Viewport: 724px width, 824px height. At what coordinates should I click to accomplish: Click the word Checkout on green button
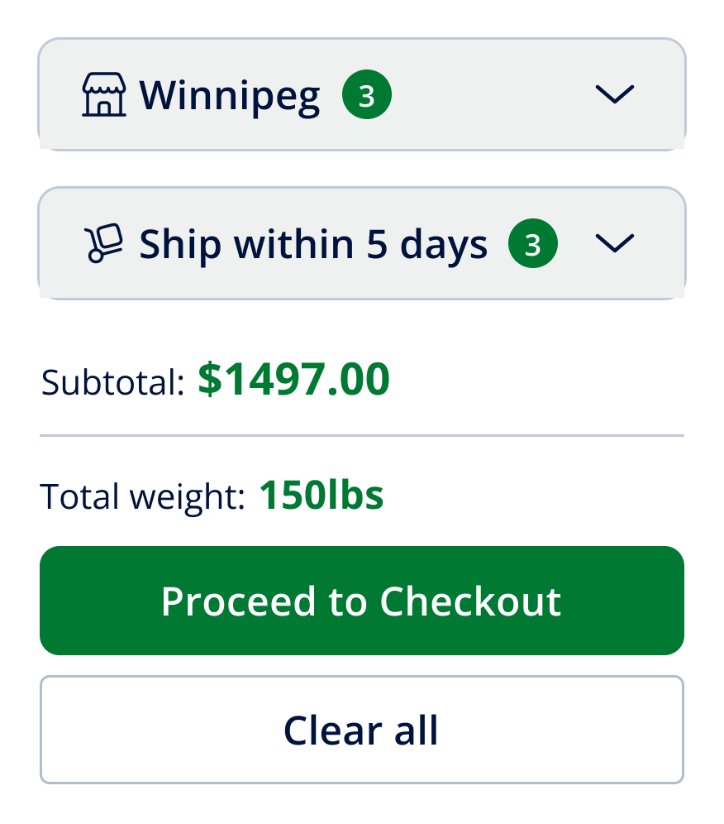click(x=470, y=601)
